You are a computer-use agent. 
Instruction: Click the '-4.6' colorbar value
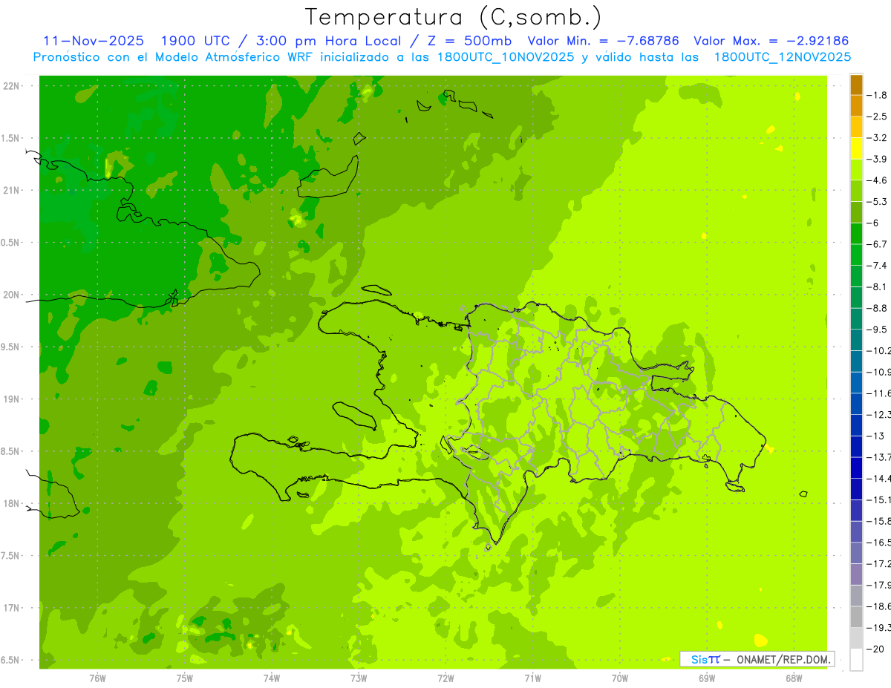click(x=877, y=180)
